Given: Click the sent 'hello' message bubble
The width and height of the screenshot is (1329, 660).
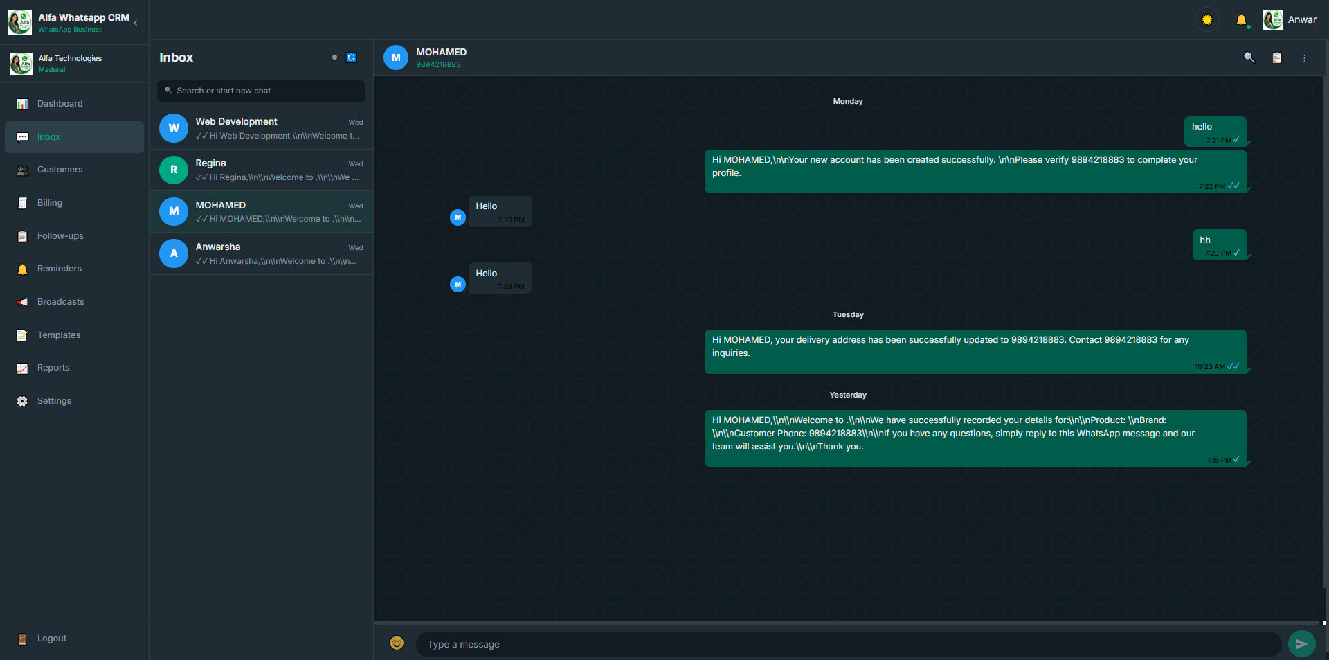Looking at the screenshot, I should (x=1215, y=132).
